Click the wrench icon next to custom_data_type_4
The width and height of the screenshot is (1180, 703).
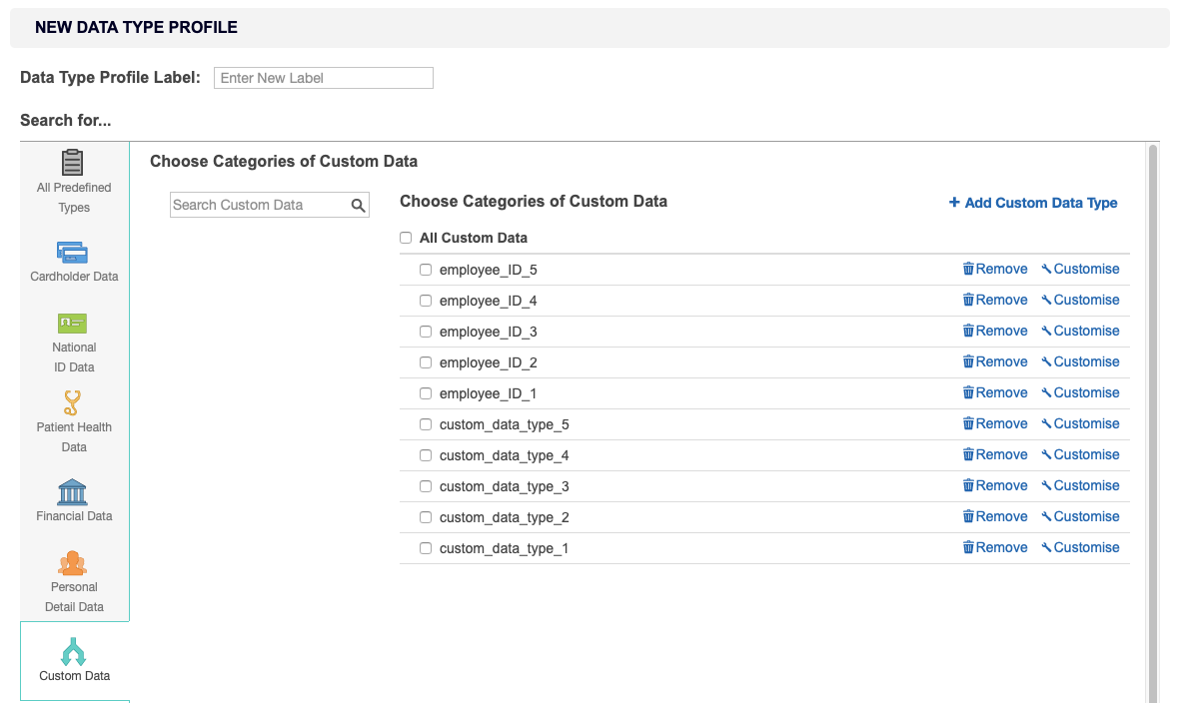(1047, 454)
